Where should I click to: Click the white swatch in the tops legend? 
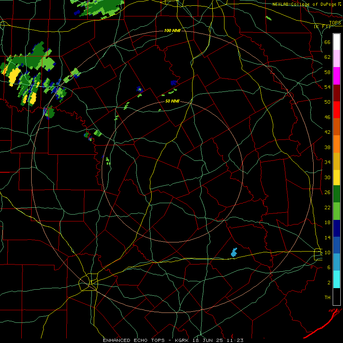[337, 42]
